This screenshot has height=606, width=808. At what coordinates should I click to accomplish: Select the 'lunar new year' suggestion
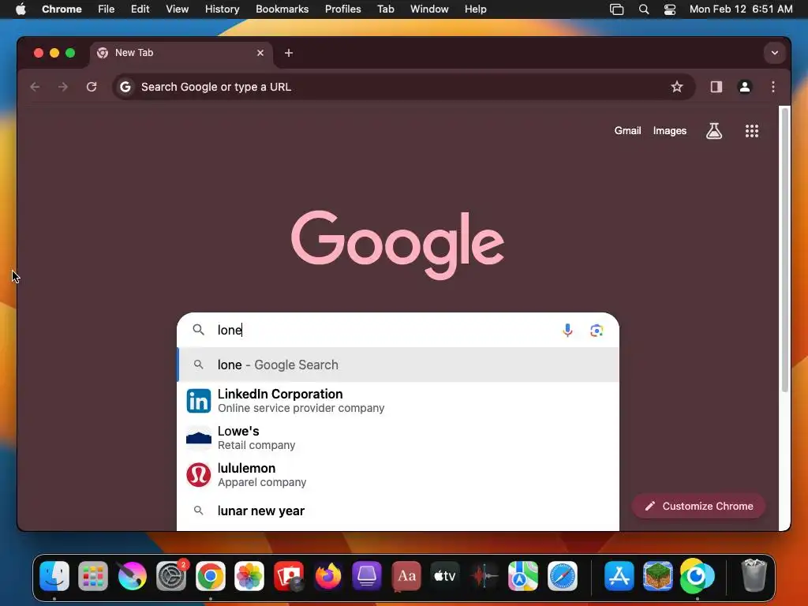pos(398,511)
